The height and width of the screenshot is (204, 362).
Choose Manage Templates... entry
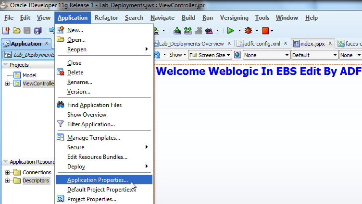(104, 138)
